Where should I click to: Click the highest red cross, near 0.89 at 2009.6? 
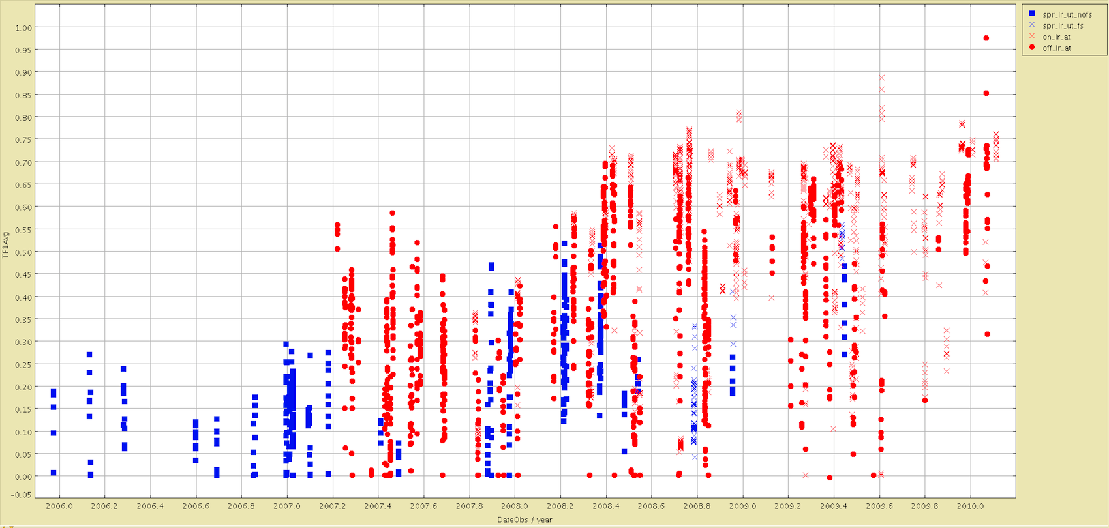pyautogui.click(x=881, y=78)
